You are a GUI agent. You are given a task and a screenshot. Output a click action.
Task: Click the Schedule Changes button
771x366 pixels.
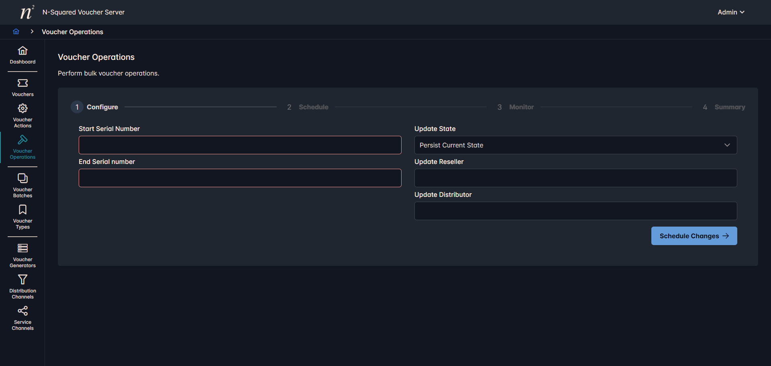[x=694, y=236]
